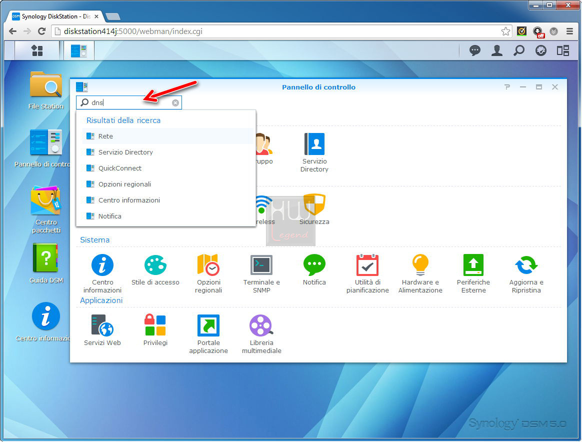
Task: Bookmark this page with star icon
Action: (505, 31)
